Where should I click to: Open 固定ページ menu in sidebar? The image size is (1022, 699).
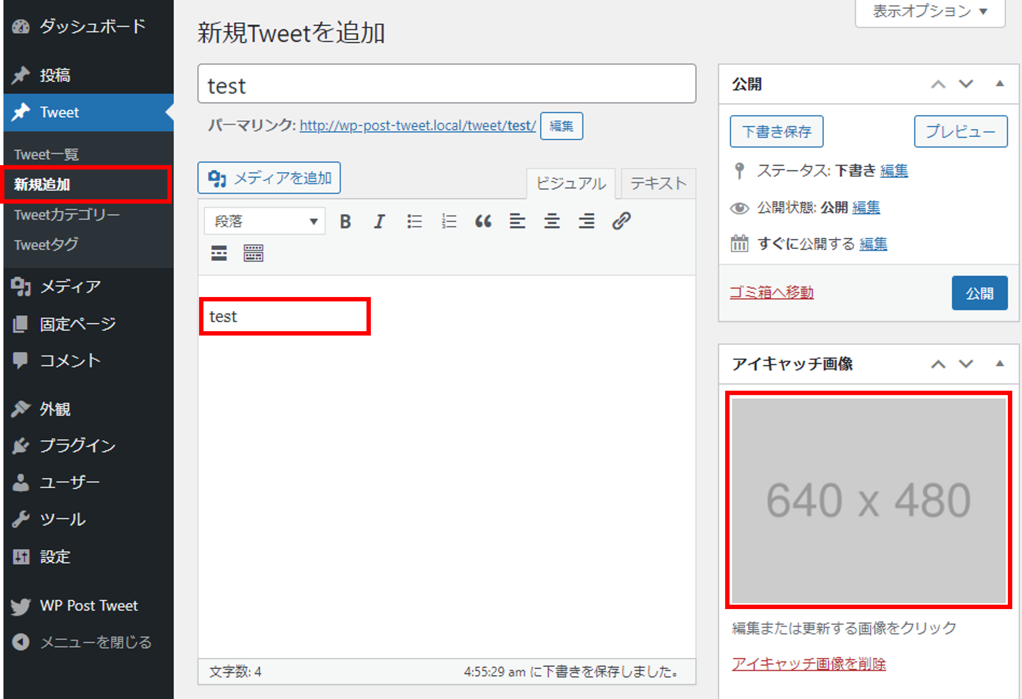(x=88, y=324)
